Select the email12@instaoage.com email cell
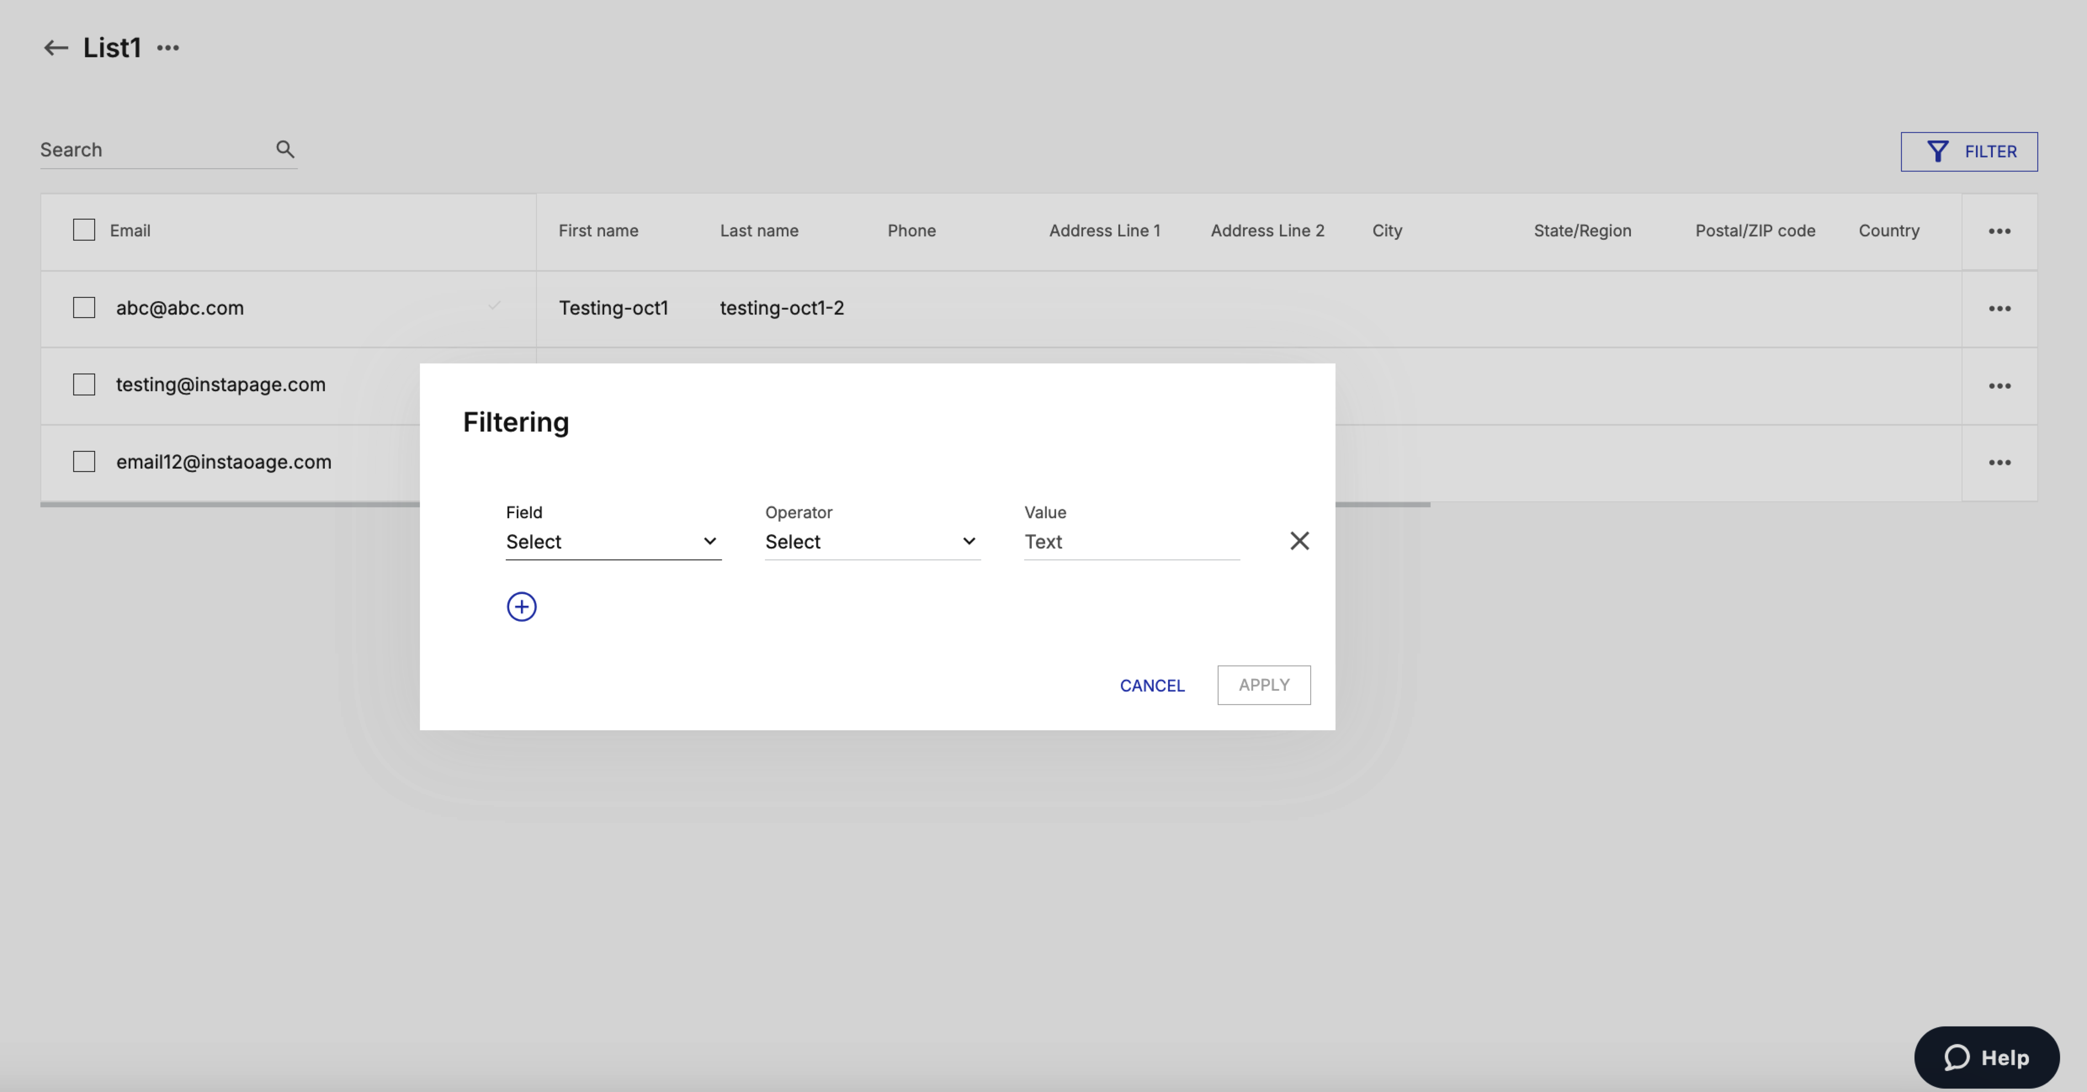 pos(223,462)
